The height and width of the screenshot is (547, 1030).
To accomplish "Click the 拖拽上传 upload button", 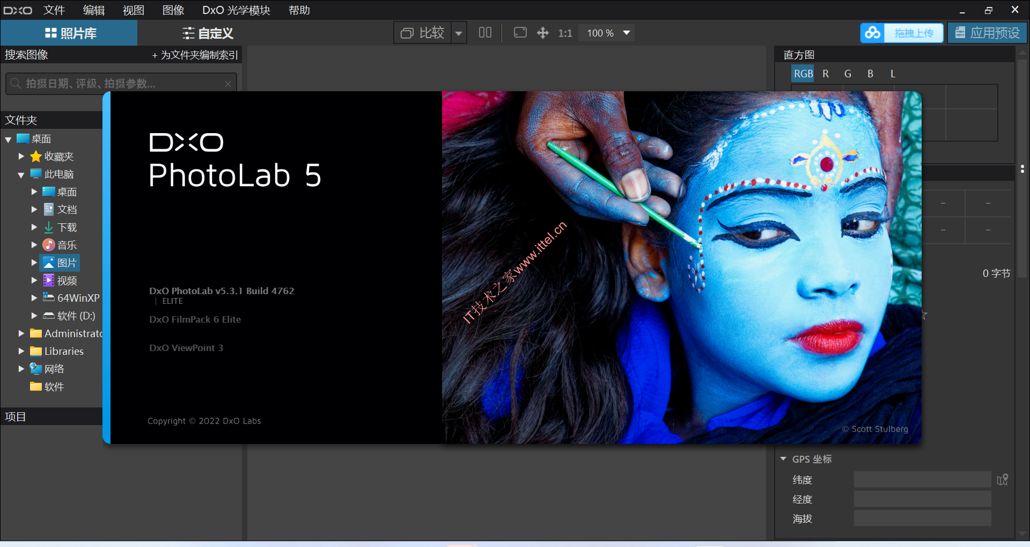I will click(914, 33).
